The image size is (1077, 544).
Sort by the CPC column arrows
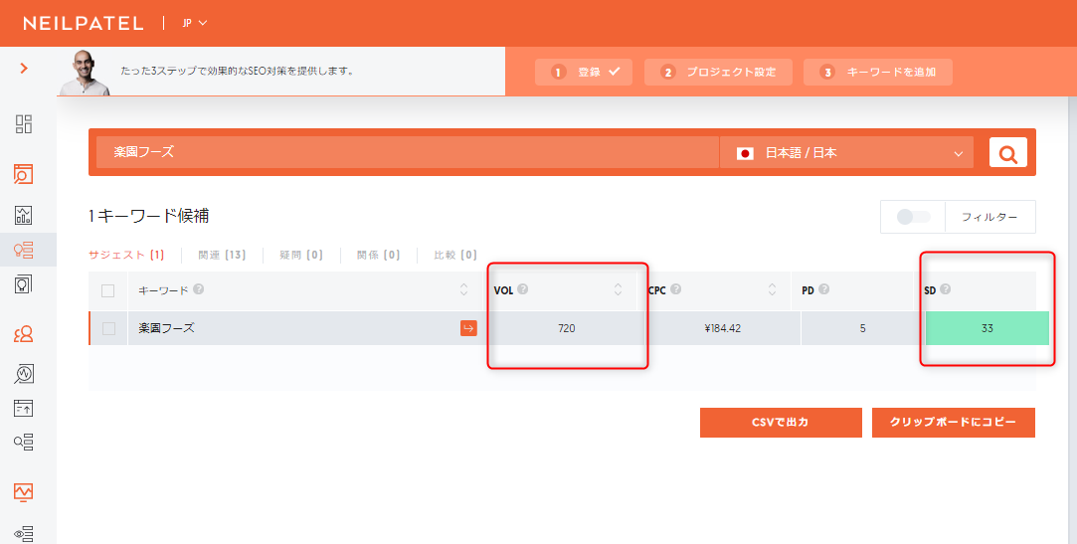click(x=772, y=289)
